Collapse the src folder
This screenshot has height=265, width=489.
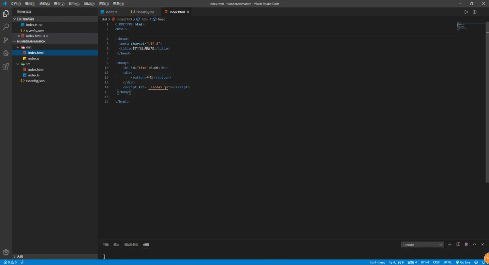(x=18, y=64)
